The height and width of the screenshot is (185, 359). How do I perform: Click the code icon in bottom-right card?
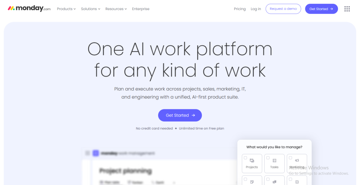(x=297, y=182)
